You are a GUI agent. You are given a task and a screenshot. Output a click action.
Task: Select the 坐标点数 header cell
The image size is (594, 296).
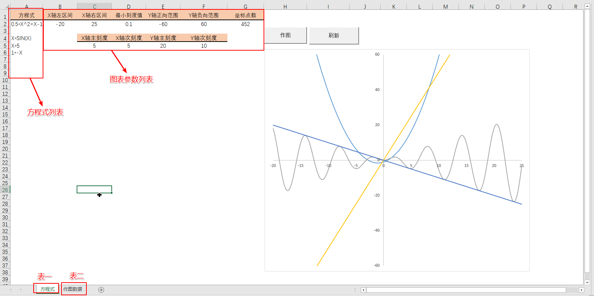(x=245, y=15)
